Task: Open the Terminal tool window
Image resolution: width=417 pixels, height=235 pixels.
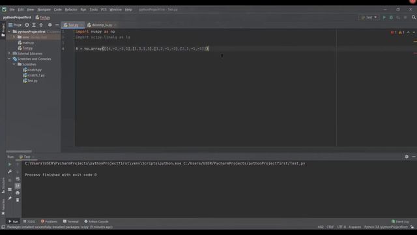Action: [71, 221]
